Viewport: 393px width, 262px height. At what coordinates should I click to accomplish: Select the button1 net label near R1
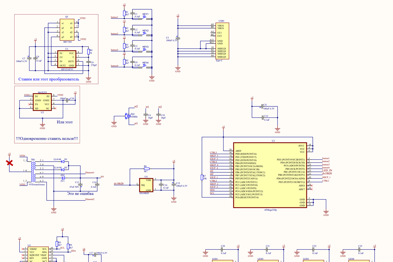tap(114, 17)
